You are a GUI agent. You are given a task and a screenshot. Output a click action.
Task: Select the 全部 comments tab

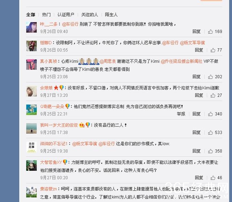point(30,15)
